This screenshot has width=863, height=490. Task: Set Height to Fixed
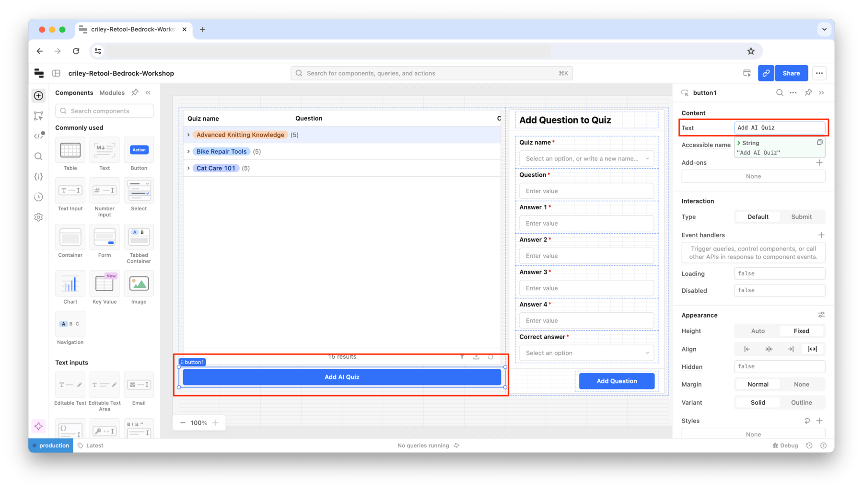pos(801,331)
